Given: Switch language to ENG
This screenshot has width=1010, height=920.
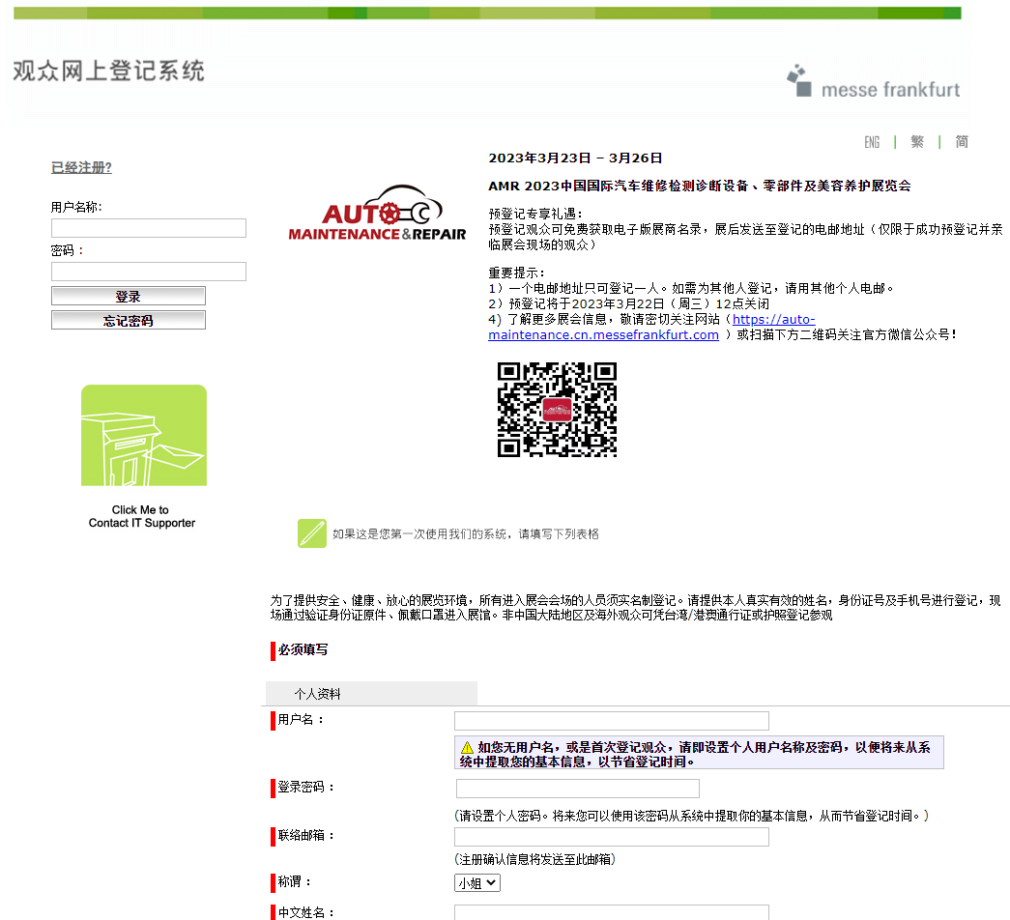Looking at the screenshot, I should point(872,142).
